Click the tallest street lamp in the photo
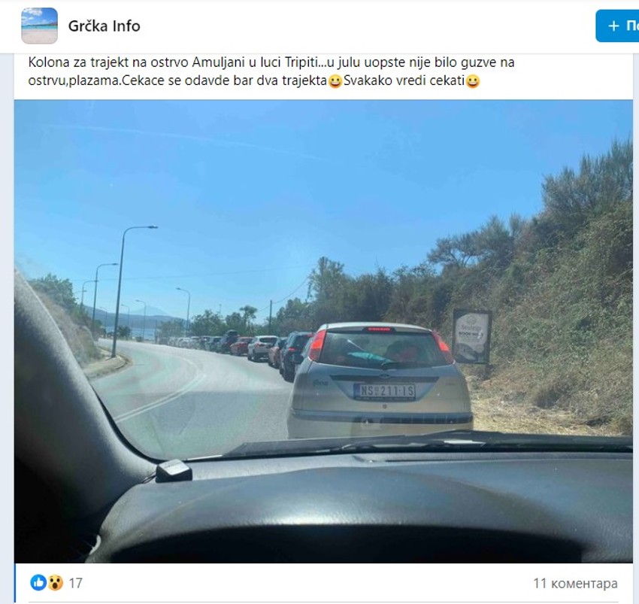639x604 pixels. click(121, 291)
